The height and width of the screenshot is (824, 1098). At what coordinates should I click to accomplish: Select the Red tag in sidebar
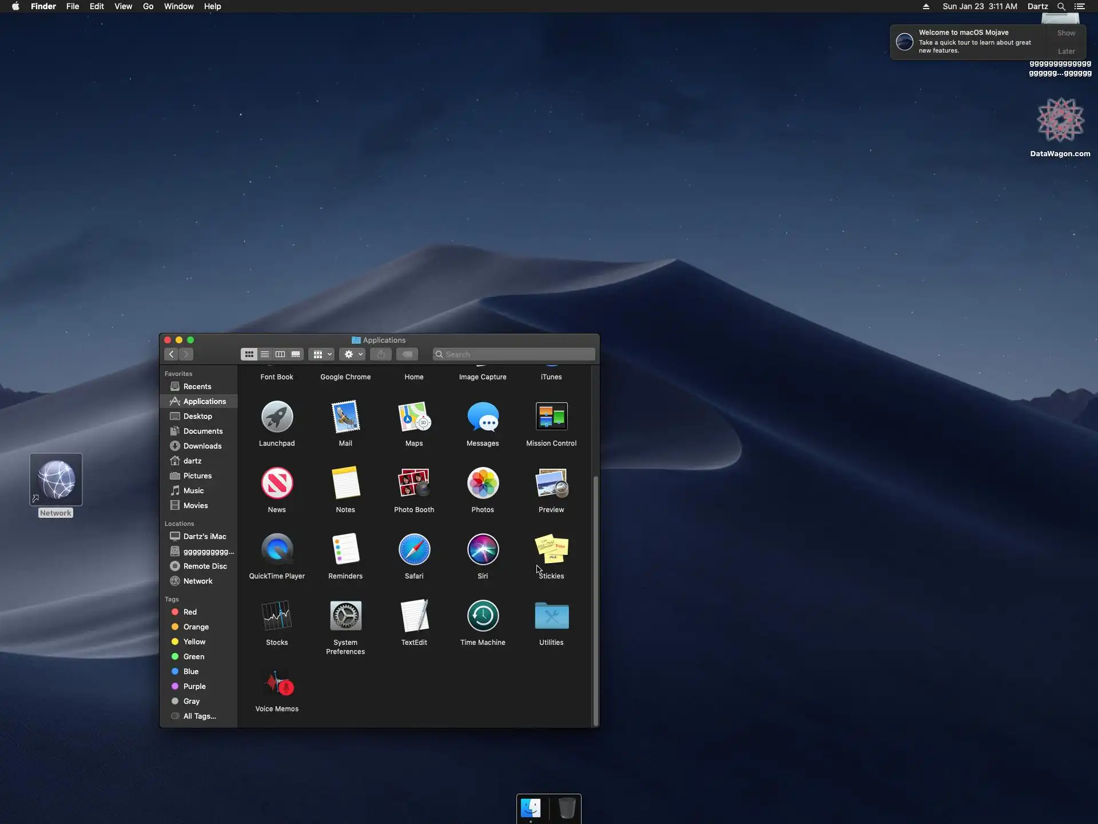click(190, 612)
